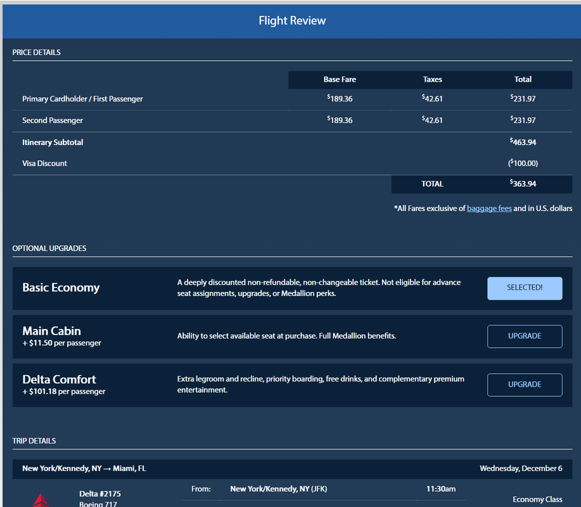This screenshot has width=581, height=507.
Task: Click the From: label in trip details
Action: coord(201,489)
